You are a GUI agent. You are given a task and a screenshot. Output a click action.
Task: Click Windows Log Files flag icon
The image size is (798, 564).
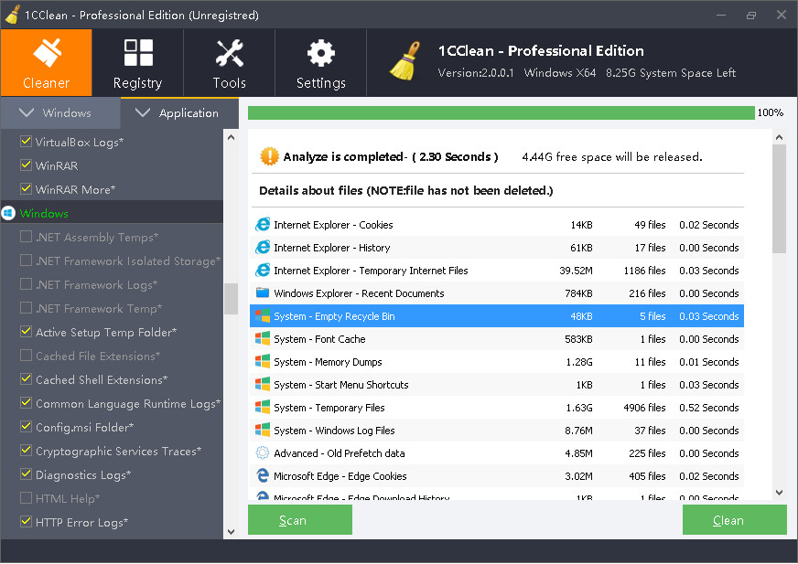click(263, 431)
